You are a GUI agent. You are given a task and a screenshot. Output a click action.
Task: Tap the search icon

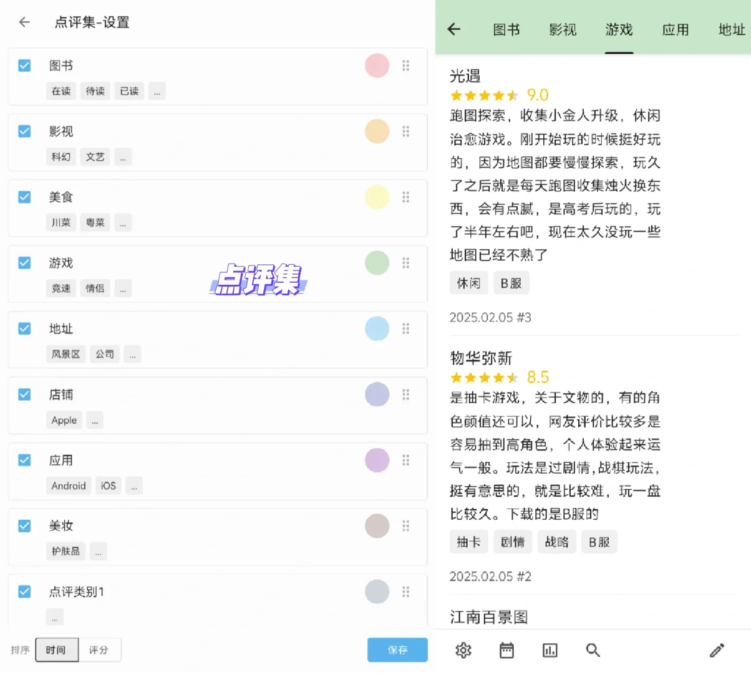pyautogui.click(x=593, y=650)
